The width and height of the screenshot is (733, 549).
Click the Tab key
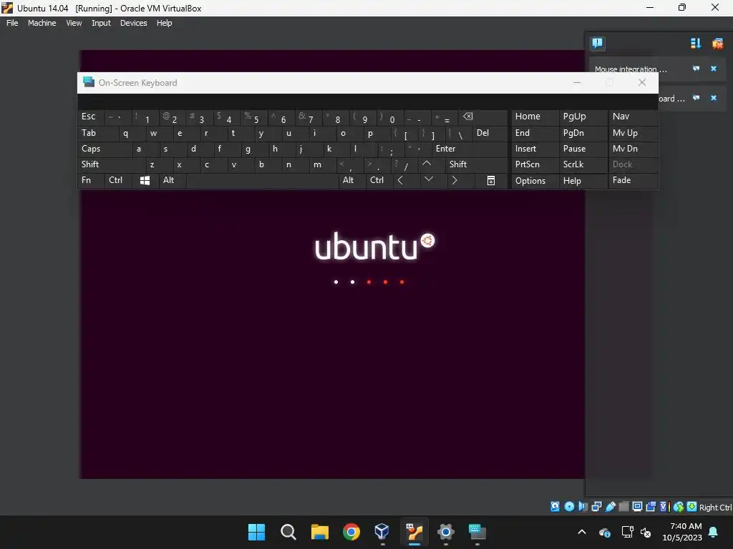coord(97,134)
